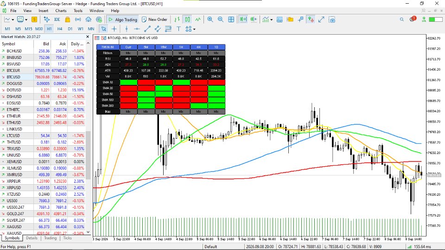Switch to bar chart display
Image resolution: width=445 pixels, height=250 pixels.
(x=177, y=19)
